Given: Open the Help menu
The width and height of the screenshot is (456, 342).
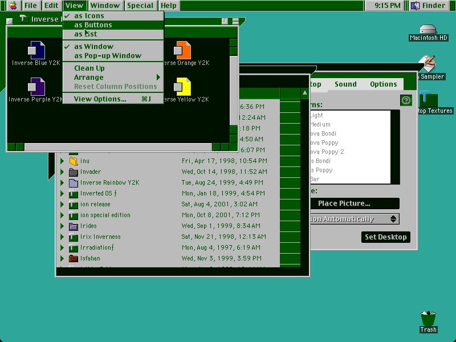Looking at the screenshot, I should 169,6.
